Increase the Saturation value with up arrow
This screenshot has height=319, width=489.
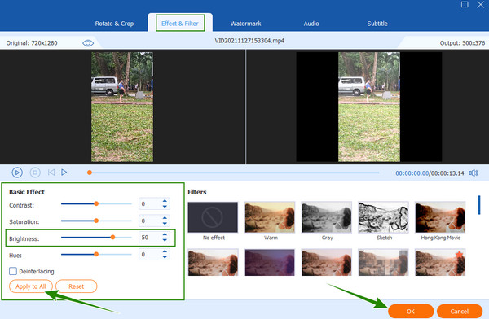pos(165,218)
